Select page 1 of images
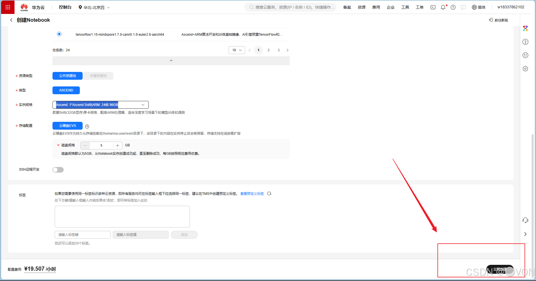The width and height of the screenshot is (536, 281). point(259,50)
